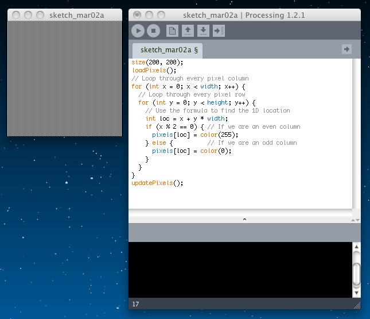
Task: Save the sketch with the down-arrow icon
Action: coord(202,31)
